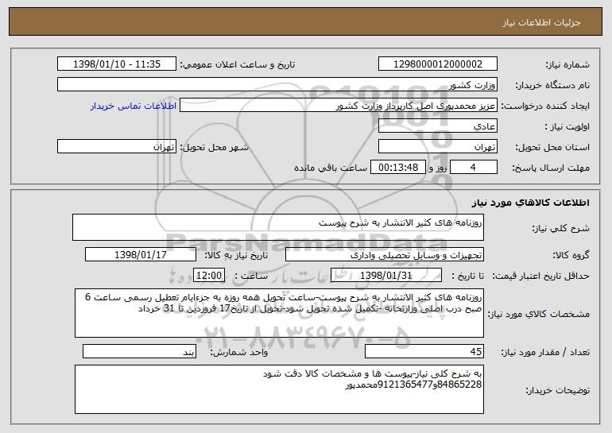Click the goods group field تجهیزات و وسایل تحصیلی واداری
This screenshot has width=612, height=433.
pyautogui.click(x=385, y=255)
